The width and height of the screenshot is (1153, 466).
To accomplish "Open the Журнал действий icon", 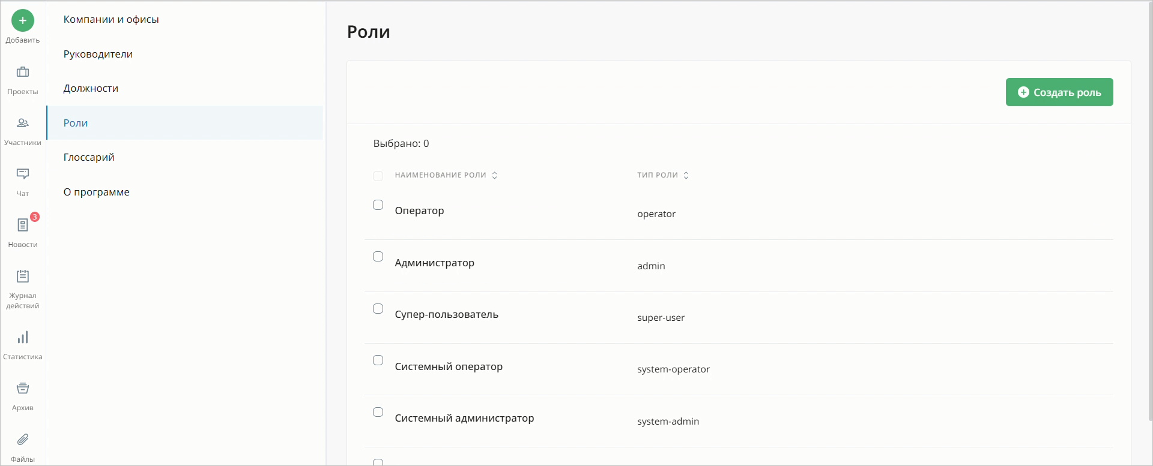I will 22,277.
